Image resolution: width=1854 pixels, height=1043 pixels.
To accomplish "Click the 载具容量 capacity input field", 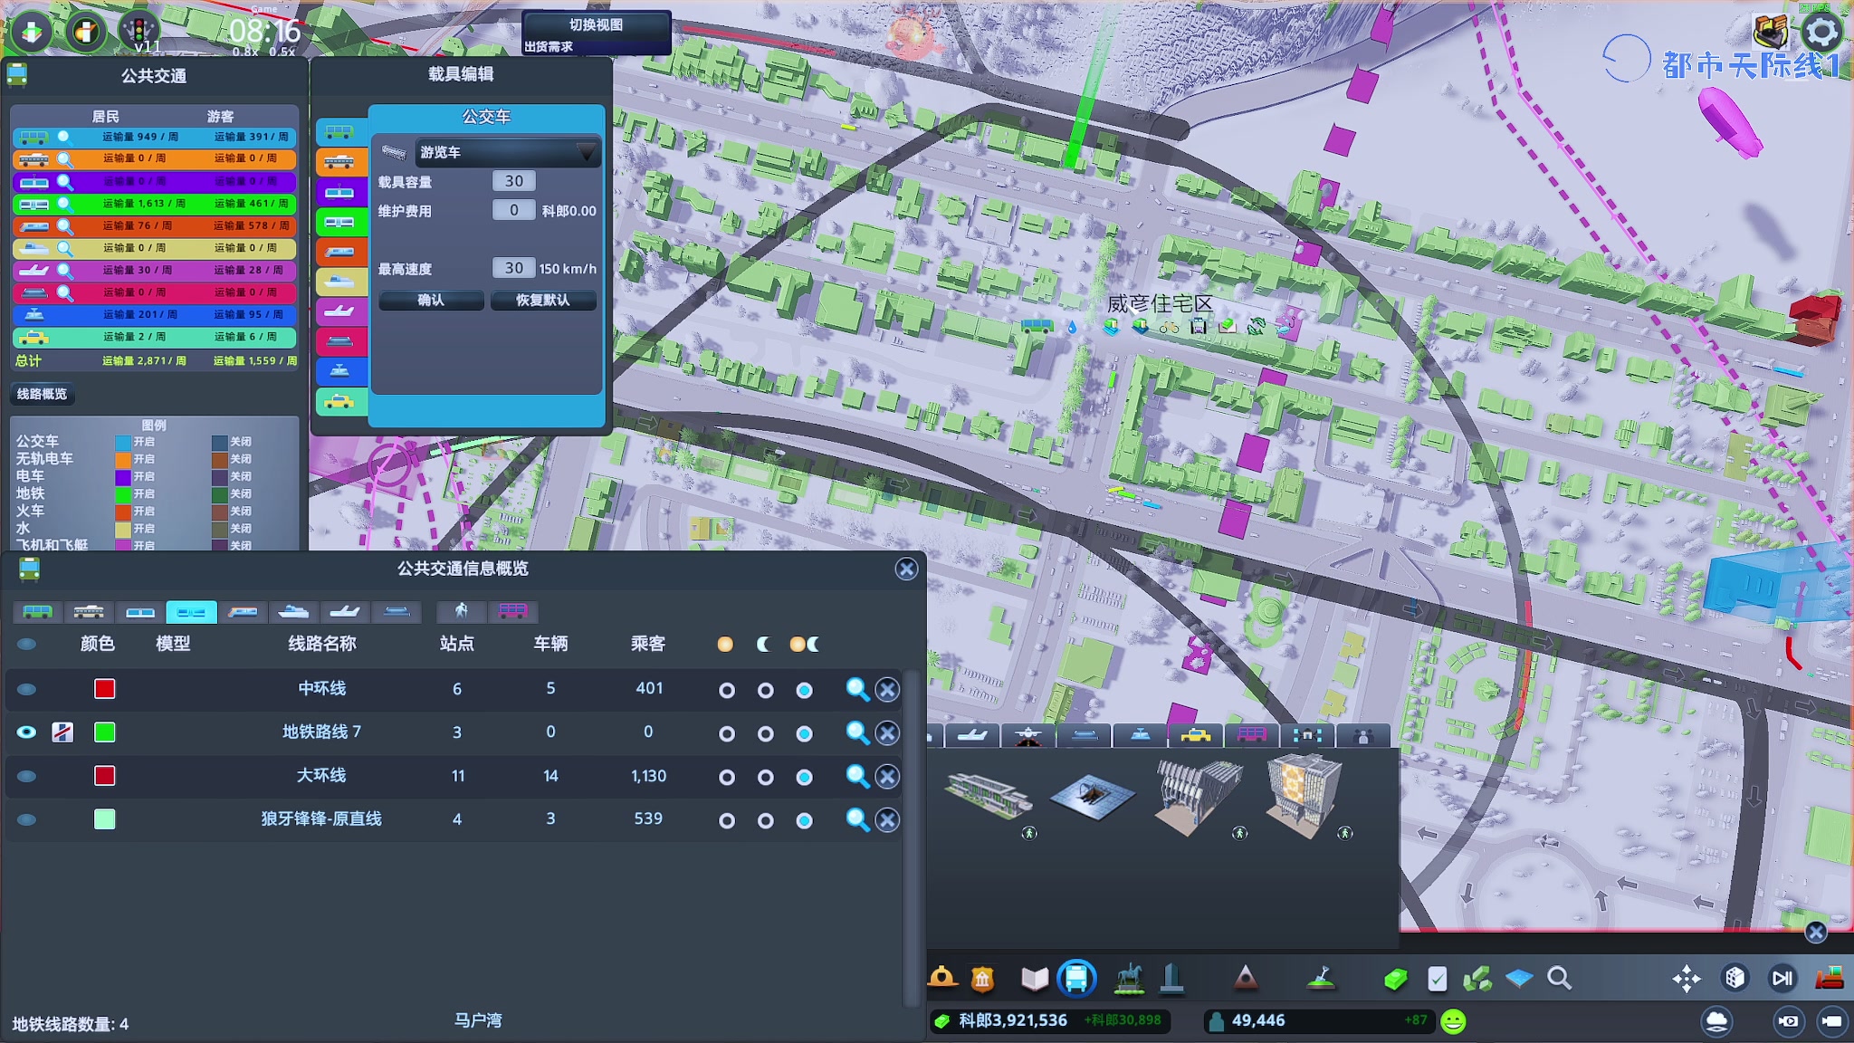I will coord(513,181).
